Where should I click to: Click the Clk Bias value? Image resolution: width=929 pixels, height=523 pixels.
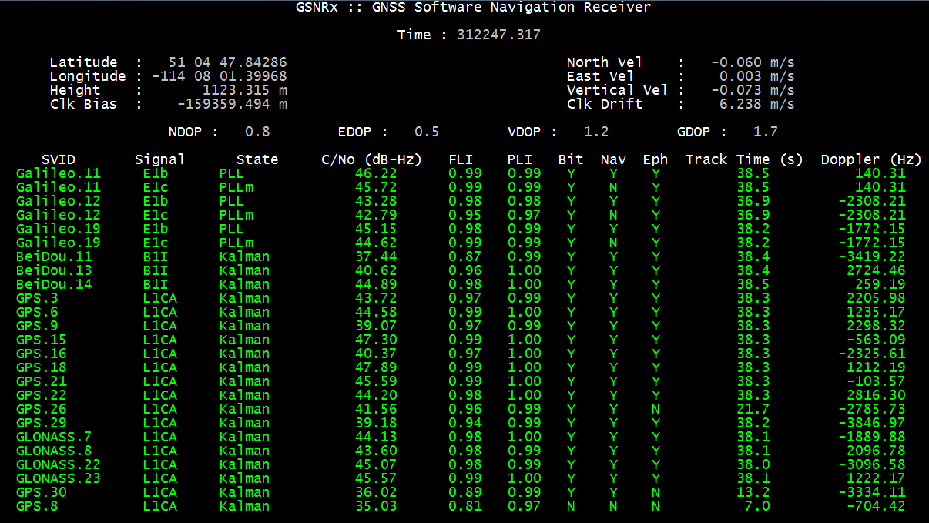(233, 104)
